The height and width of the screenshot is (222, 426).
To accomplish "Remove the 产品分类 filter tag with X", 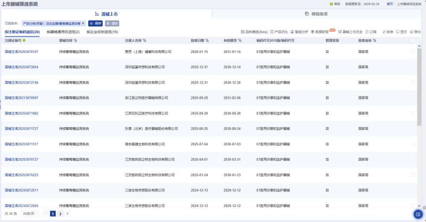I will [x=83, y=23].
